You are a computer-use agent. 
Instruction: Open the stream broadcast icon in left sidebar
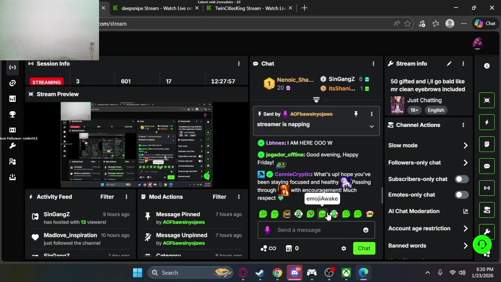pyautogui.click(x=13, y=67)
